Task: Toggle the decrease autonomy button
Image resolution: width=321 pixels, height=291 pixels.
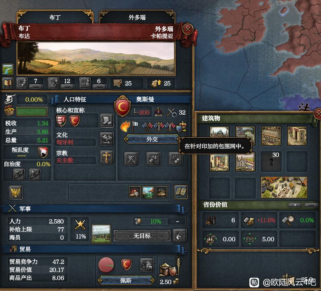Action: pyautogui.click(x=19, y=174)
